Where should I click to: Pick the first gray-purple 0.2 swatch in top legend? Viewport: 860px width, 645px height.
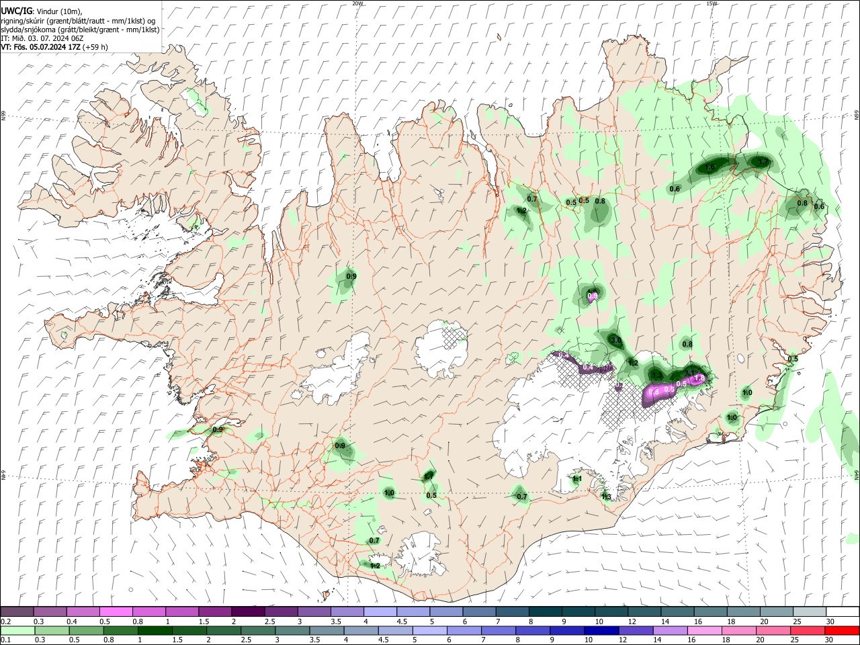click(17, 612)
